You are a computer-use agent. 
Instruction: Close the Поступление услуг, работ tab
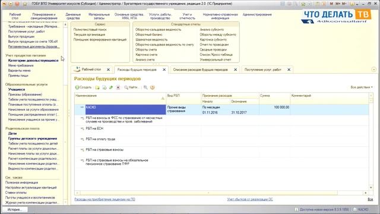coord(289,70)
